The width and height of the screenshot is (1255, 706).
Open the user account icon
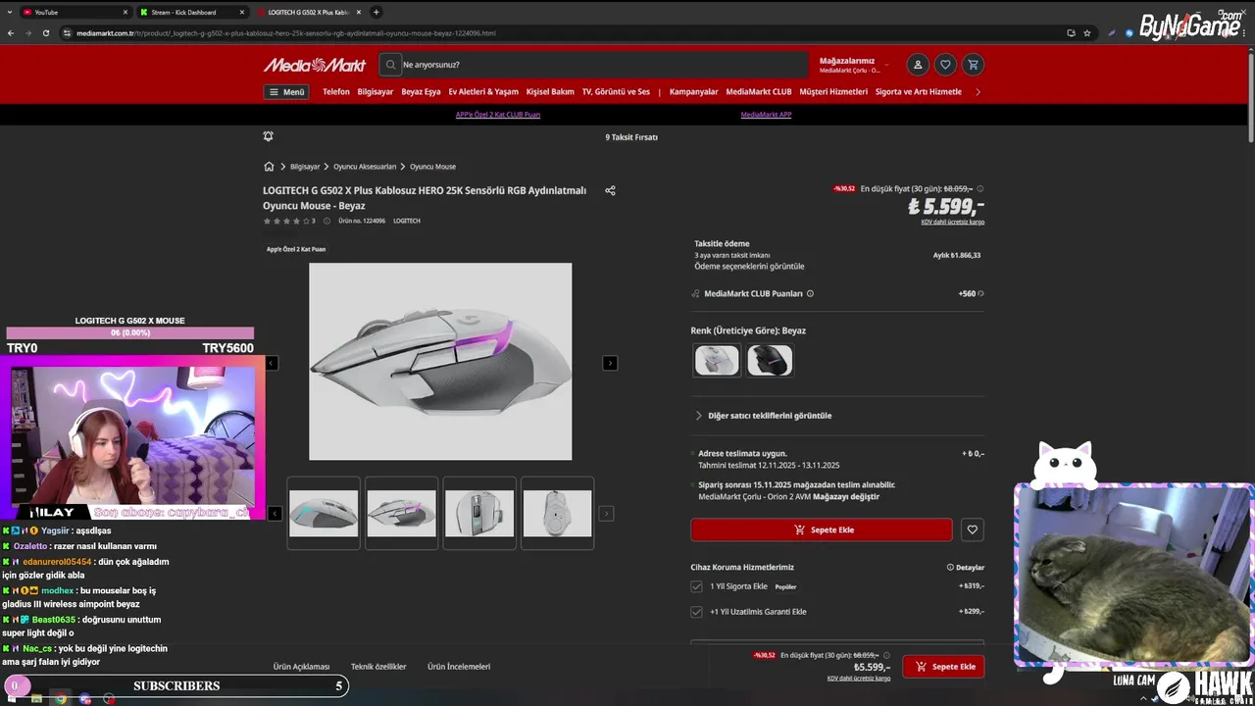click(x=918, y=65)
